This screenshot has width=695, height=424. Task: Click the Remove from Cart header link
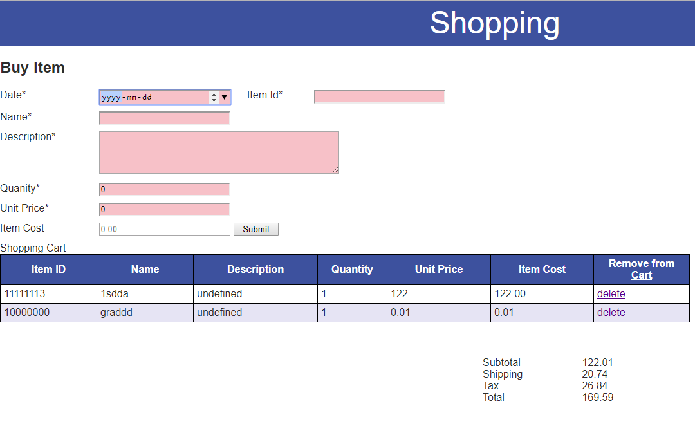pyautogui.click(x=641, y=269)
